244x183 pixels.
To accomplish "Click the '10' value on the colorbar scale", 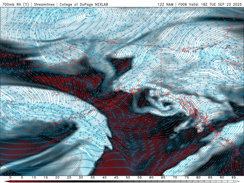I will click(34, 178).
